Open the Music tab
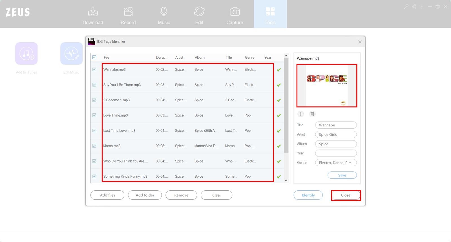Viewport: 451px width, 242px height. tap(164, 15)
